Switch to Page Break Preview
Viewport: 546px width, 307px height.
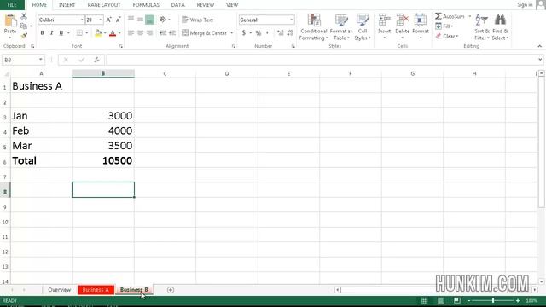click(457, 301)
